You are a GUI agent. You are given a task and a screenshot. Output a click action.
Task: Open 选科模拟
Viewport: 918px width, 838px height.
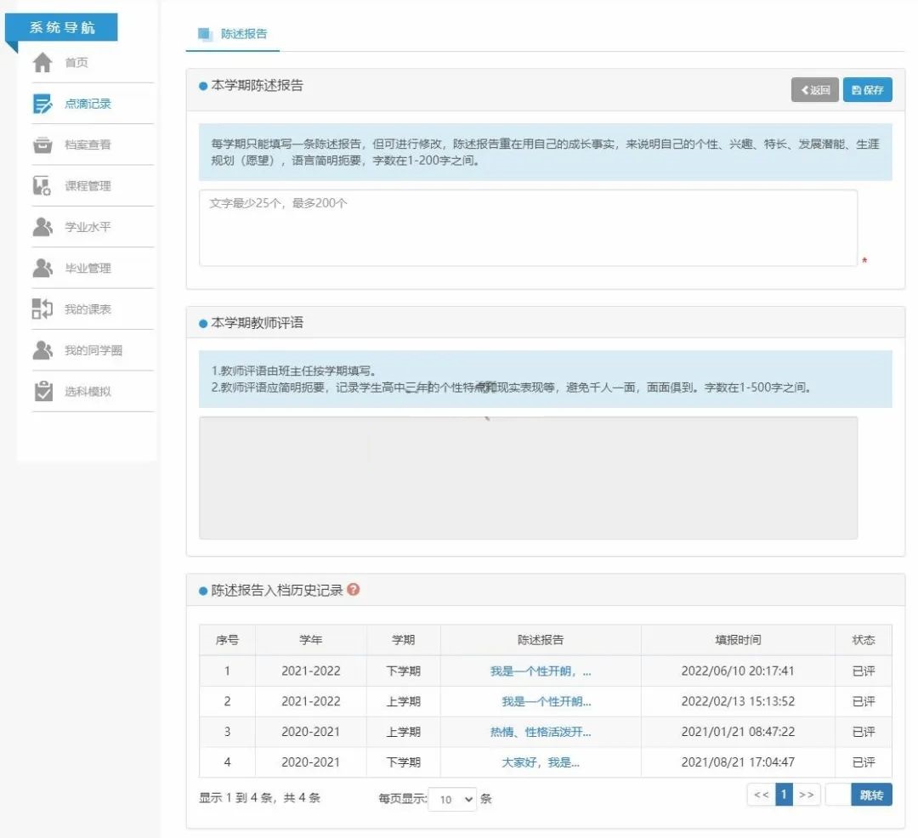(x=88, y=391)
